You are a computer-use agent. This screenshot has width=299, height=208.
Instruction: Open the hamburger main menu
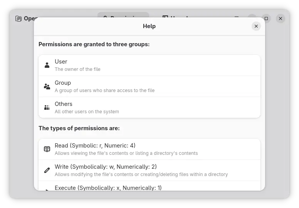(x=237, y=18)
